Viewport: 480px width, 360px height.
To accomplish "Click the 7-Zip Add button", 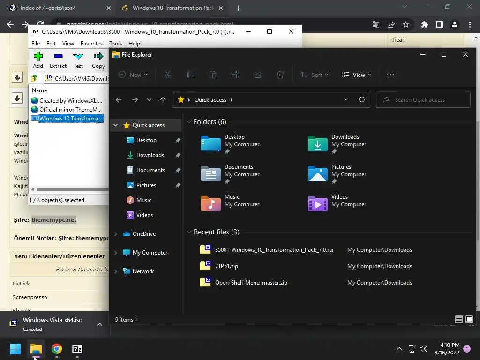I will click(x=38, y=60).
